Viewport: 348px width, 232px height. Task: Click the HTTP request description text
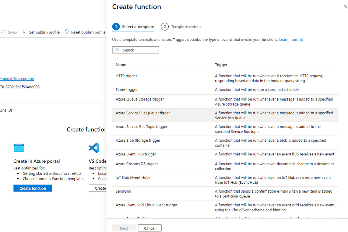tap(269, 78)
